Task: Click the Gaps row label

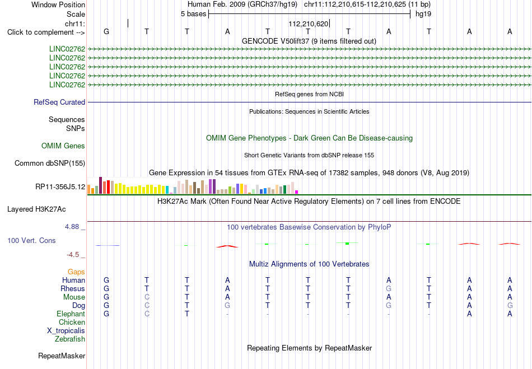Action: [x=76, y=272]
